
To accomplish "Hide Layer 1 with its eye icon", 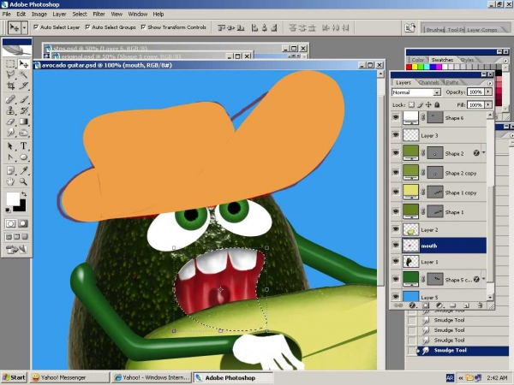I will [396, 261].
